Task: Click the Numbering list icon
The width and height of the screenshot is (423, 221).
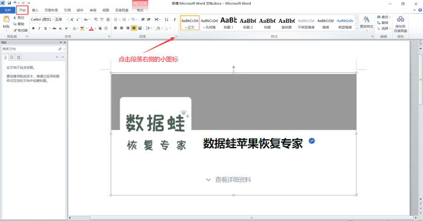Action: 124,19
